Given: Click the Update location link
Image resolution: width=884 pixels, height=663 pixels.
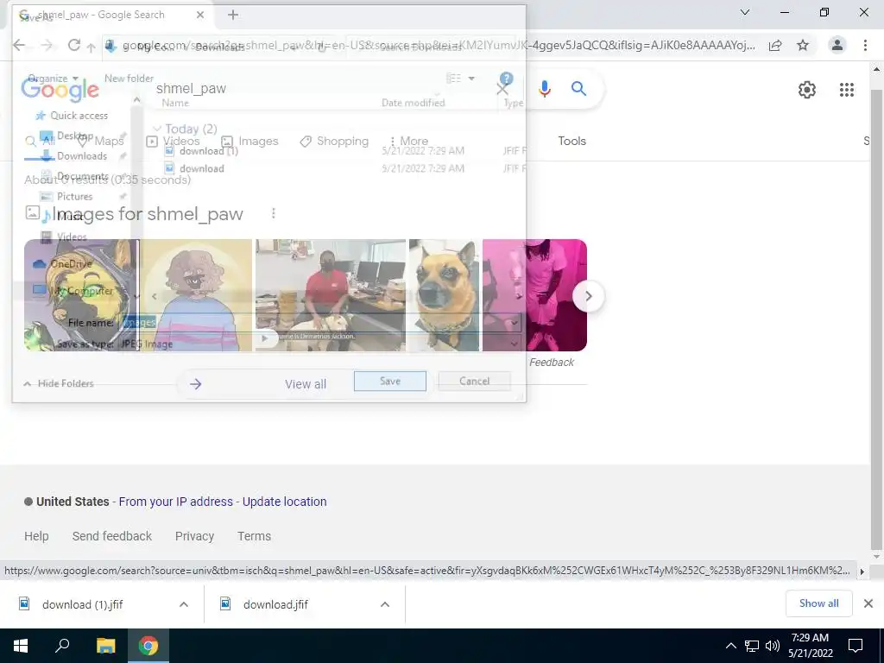Looking at the screenshot, I should click(x=284, y=502).
